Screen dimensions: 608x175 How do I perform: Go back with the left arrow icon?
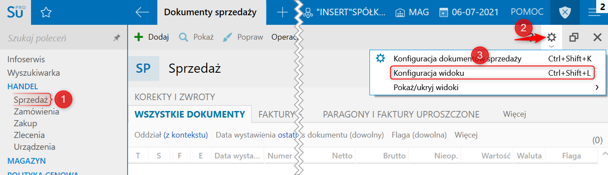(142, 13)
